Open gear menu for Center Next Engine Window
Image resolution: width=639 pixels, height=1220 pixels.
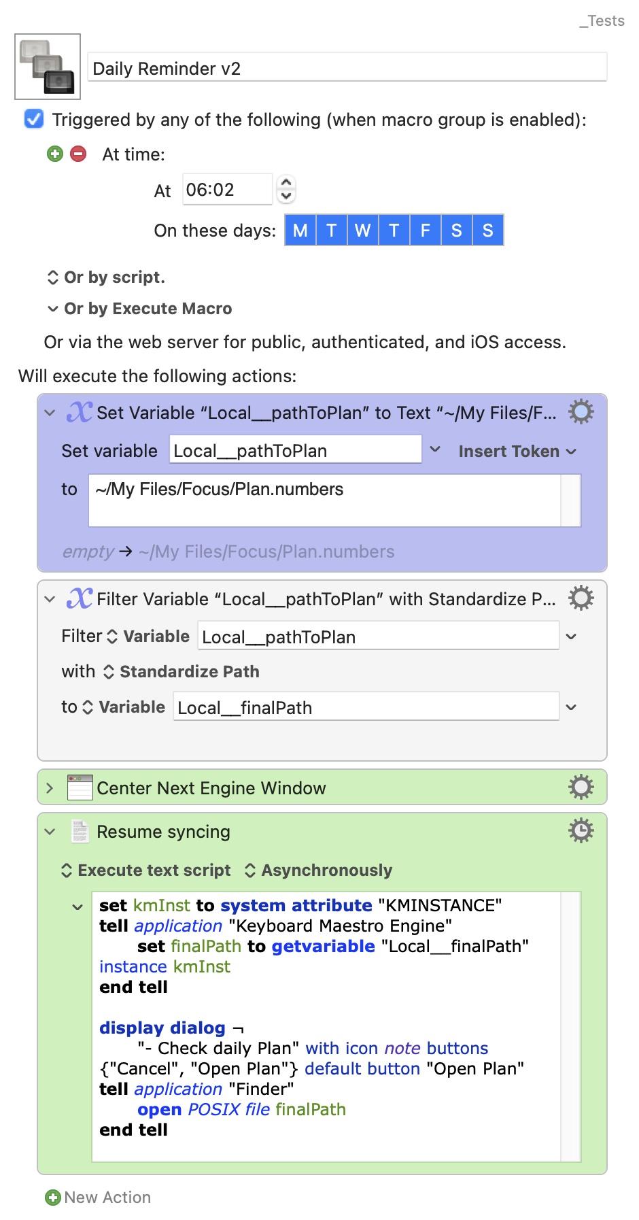click(581, 787)
